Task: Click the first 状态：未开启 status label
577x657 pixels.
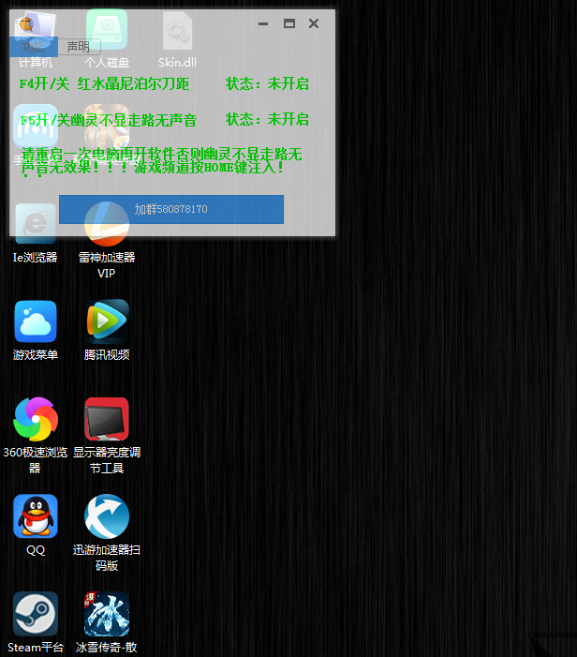Action: click(x=267, y=83)
